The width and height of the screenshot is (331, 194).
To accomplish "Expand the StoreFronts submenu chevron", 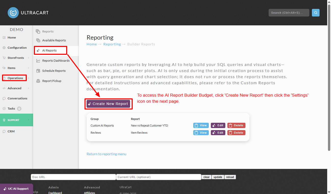I will pos(29,58).
